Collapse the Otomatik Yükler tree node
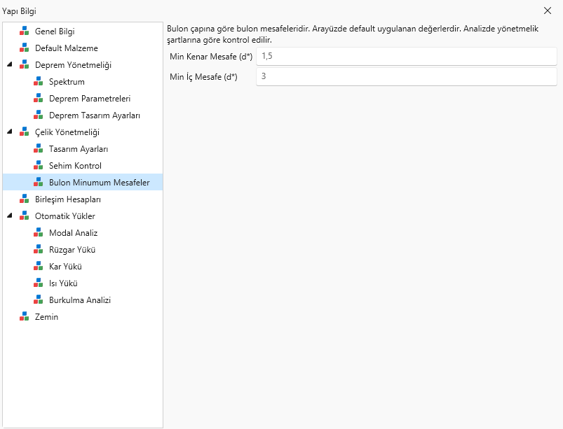563x429 pixels. click(x=10, y=216)
